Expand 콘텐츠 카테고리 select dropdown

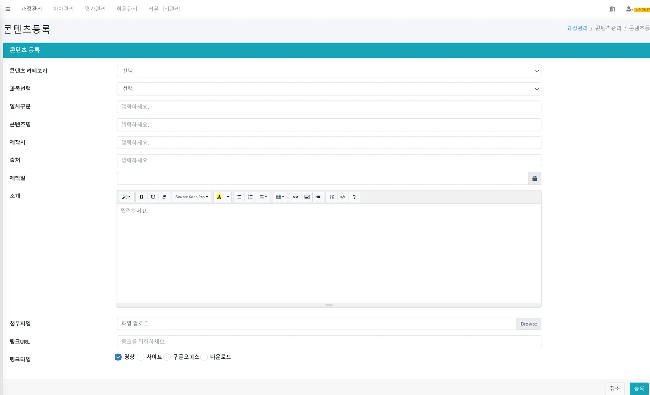click(x=329, y=71)
